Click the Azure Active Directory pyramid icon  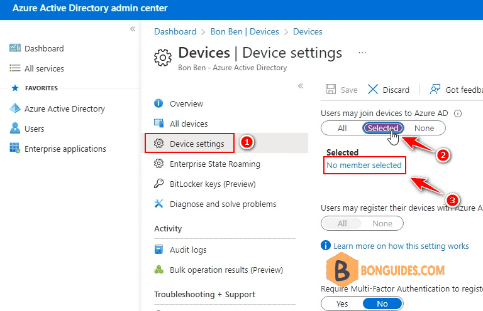15,108
